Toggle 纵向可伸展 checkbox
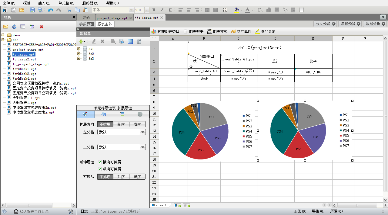This screenshot has width=388, height=215. pos(100,169)
